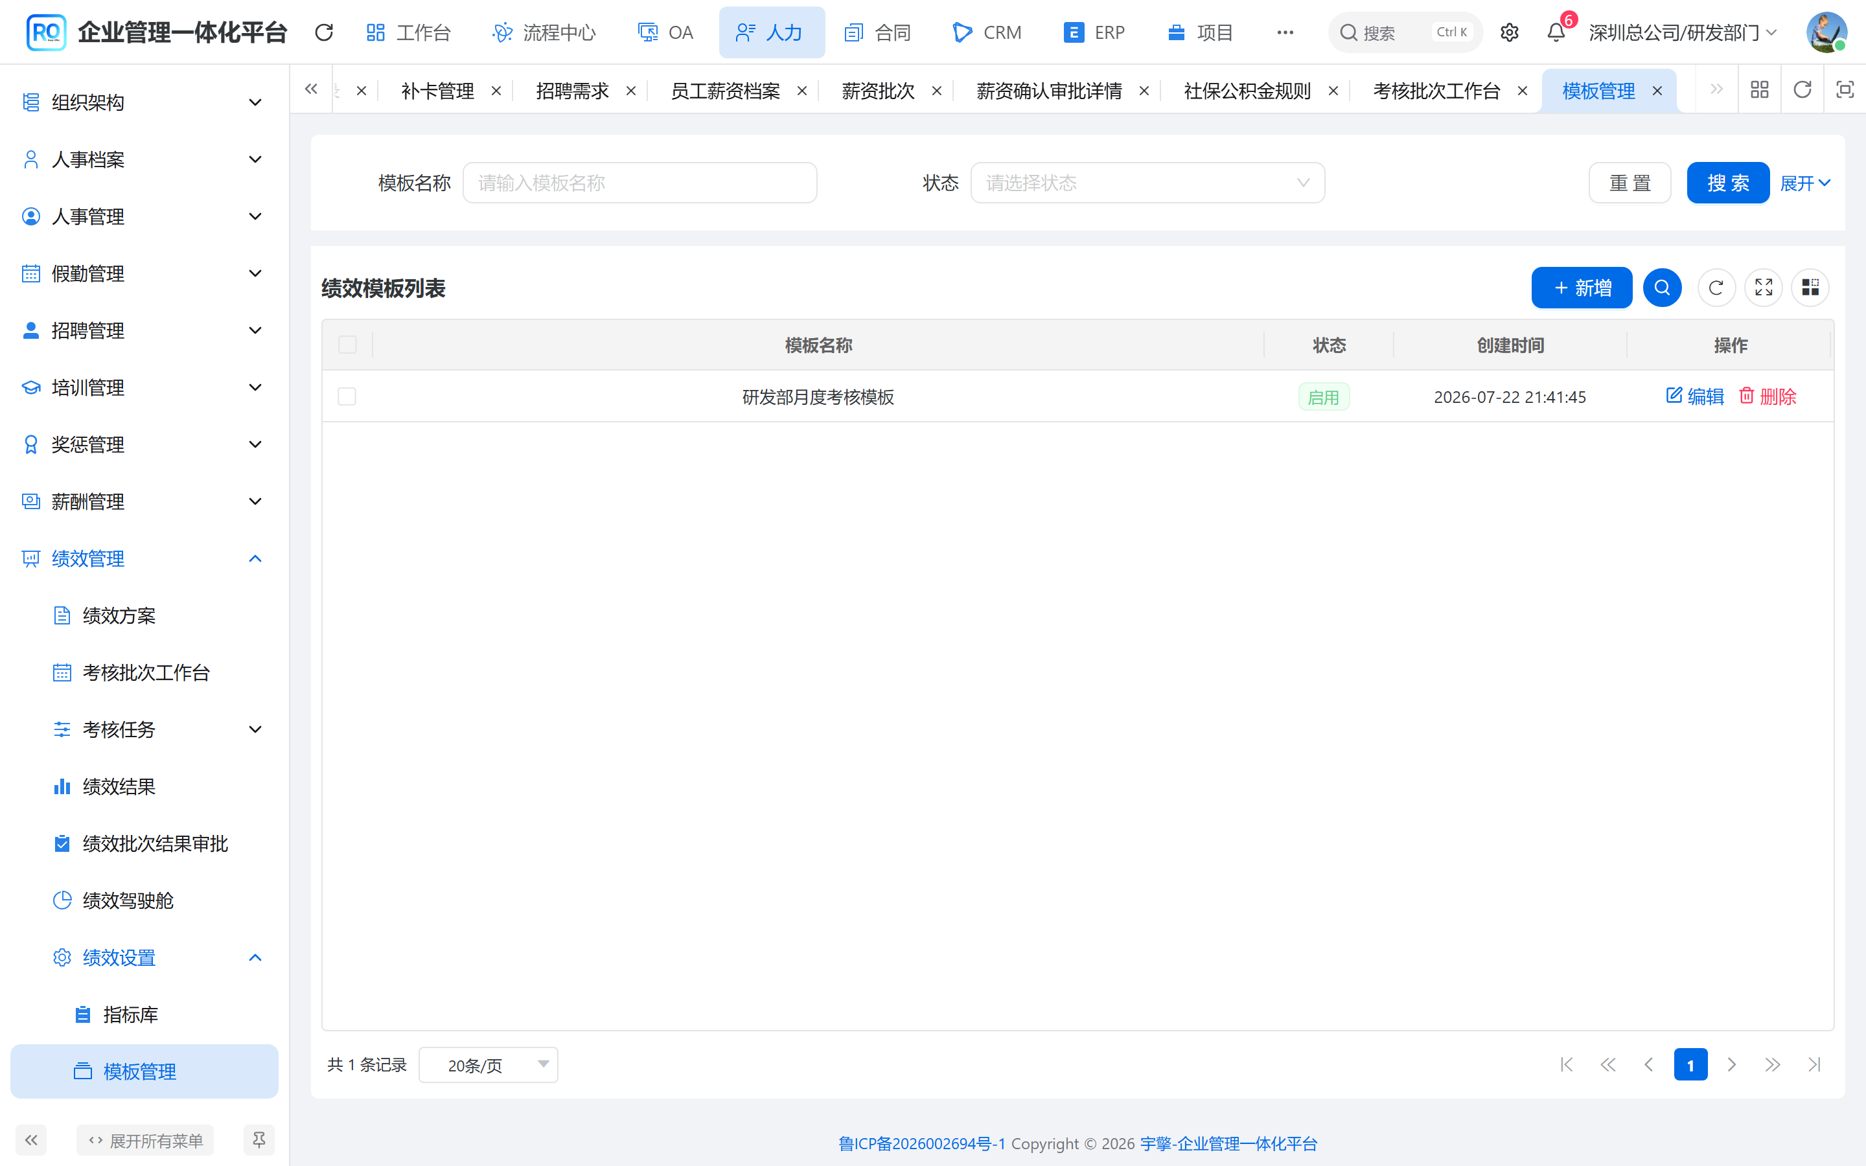Click the 新增 add template button
Image resolution: width=1866 pixels, height=1166 pixels.
pyautogui.click(x=1582, y=288)
